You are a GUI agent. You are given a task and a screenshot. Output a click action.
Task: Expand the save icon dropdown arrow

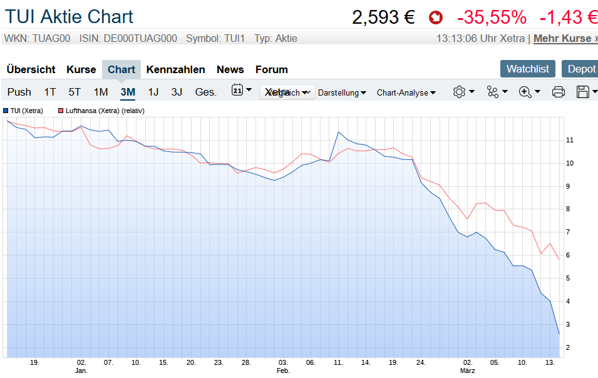coord(595,91)
